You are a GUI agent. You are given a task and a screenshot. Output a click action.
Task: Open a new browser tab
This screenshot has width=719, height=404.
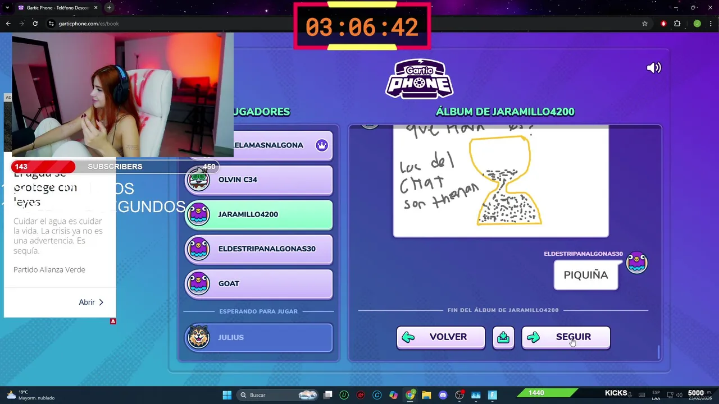pos(109,8)
